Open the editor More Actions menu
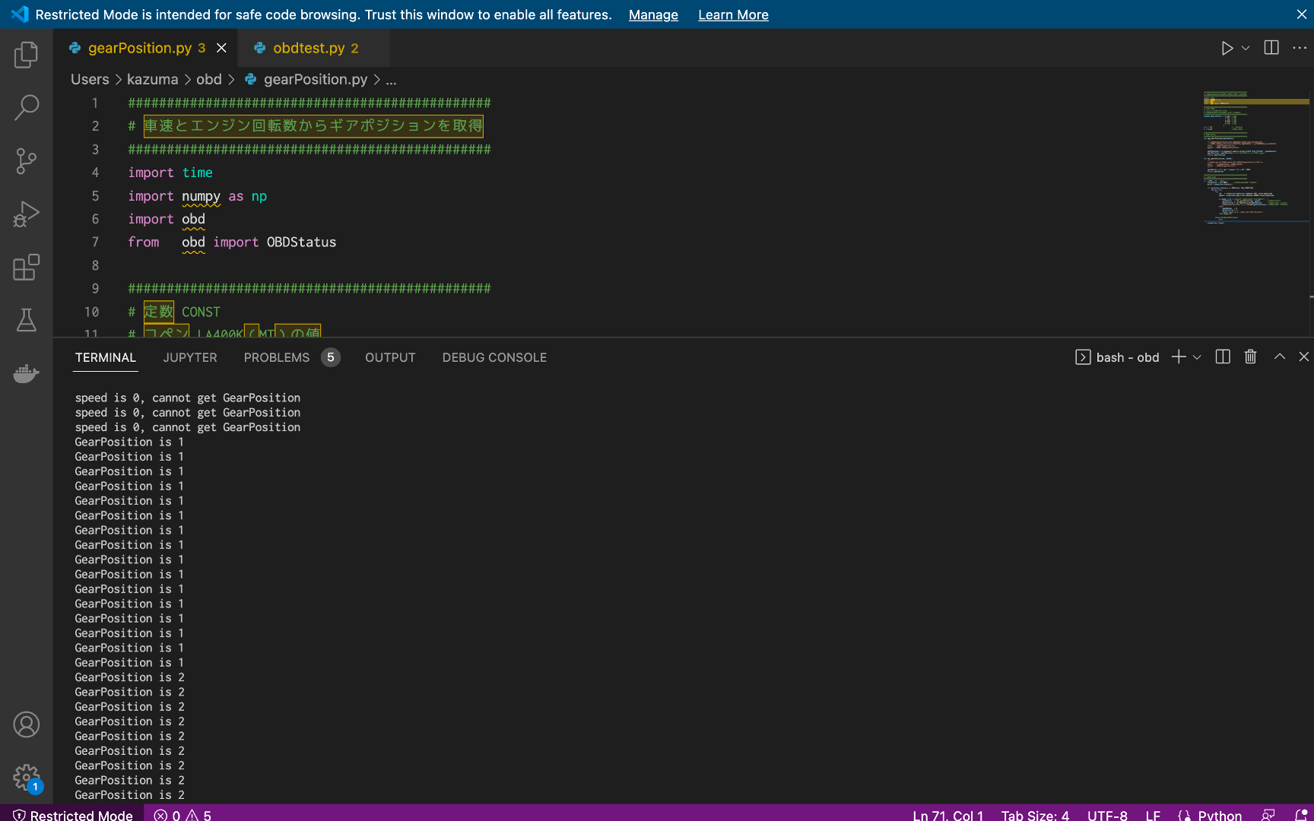The image size is (1314, 821). click(x=1300, y=48)
